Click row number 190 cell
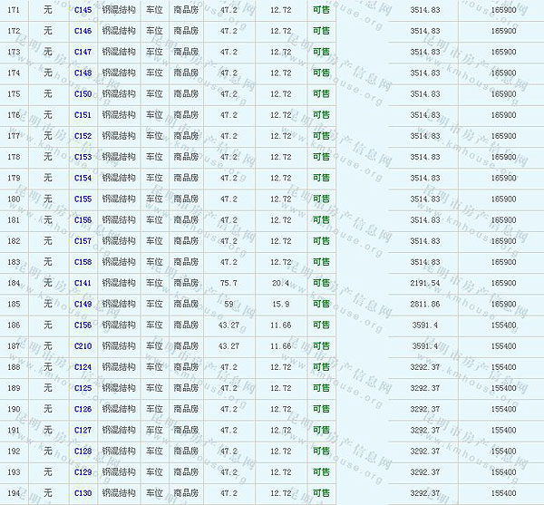Screen dimensions: 544x505 (x=14, y=409)
